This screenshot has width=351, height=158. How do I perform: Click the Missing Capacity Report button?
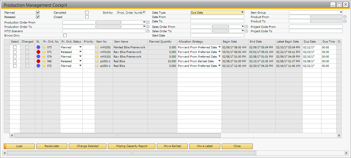click(x=132, y=146)
